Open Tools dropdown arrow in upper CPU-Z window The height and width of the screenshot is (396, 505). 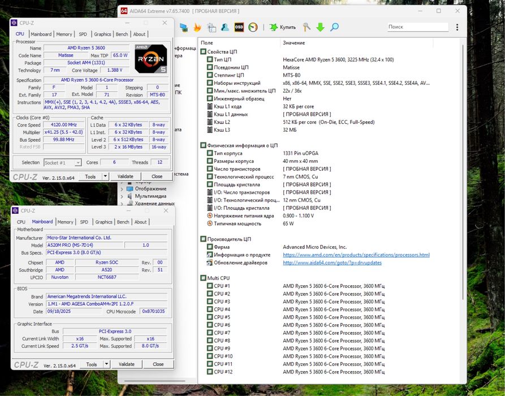[105, 177]
